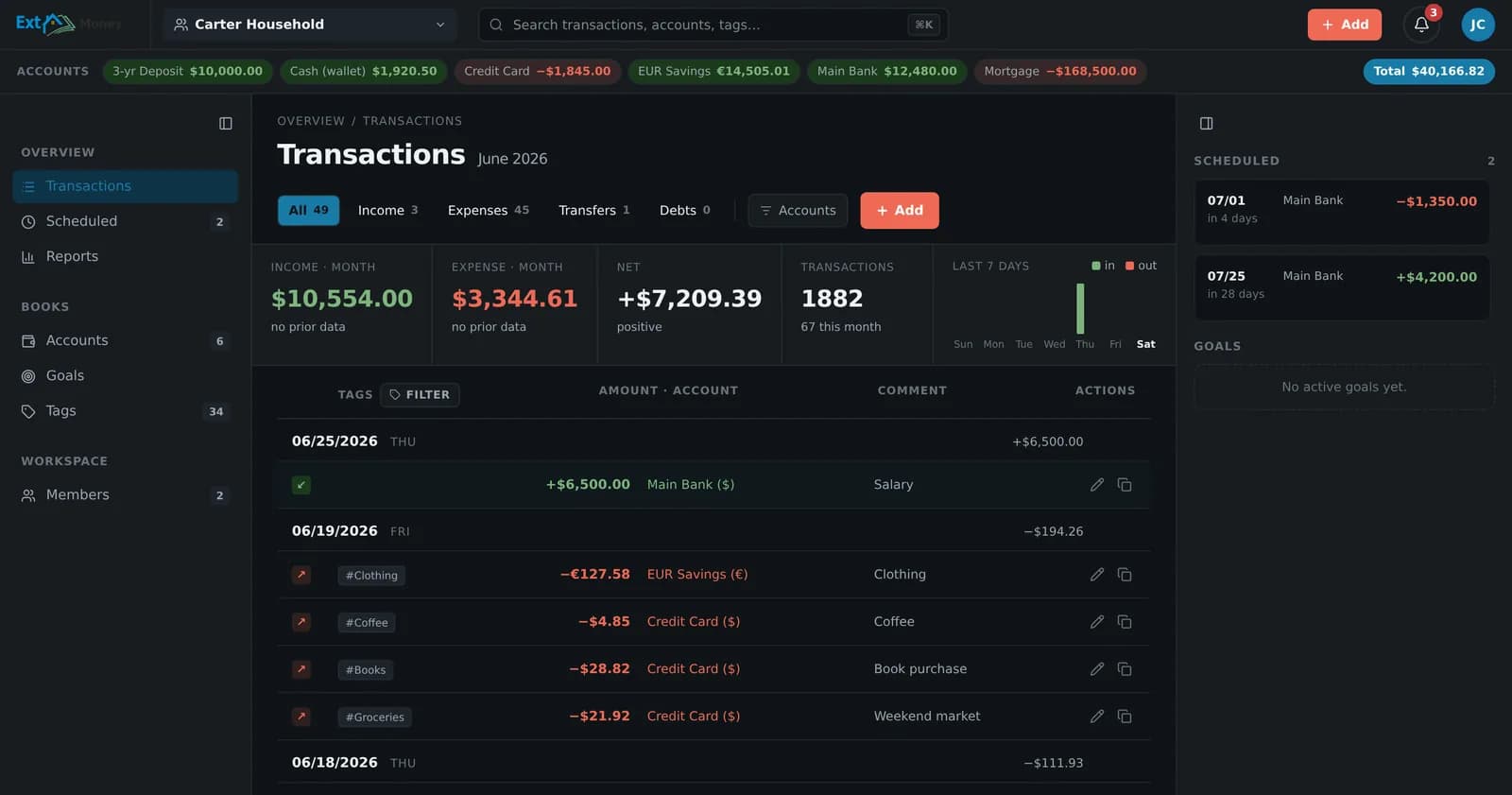Duplicate the Weekend market transaction
This screenshot has width=1512, height=795.
pos(1125,717)
